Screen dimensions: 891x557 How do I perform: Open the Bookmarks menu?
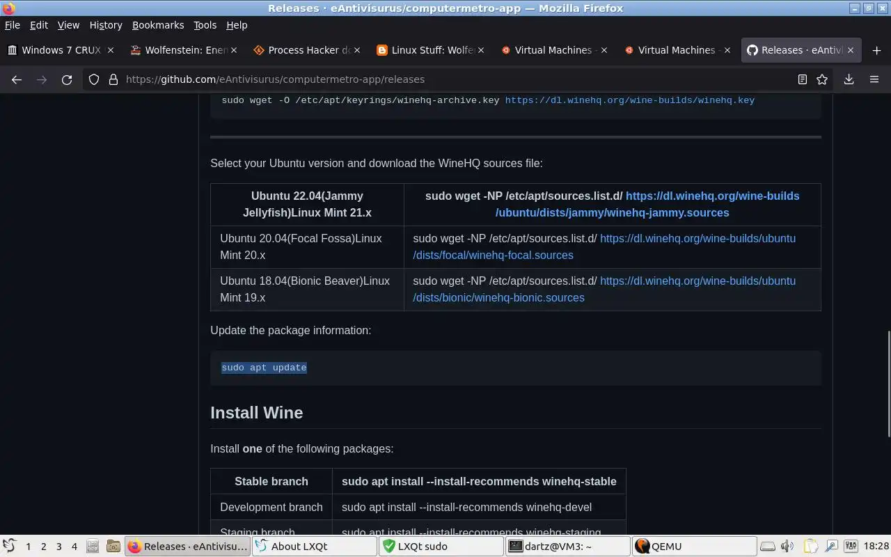tap(158, 25)
